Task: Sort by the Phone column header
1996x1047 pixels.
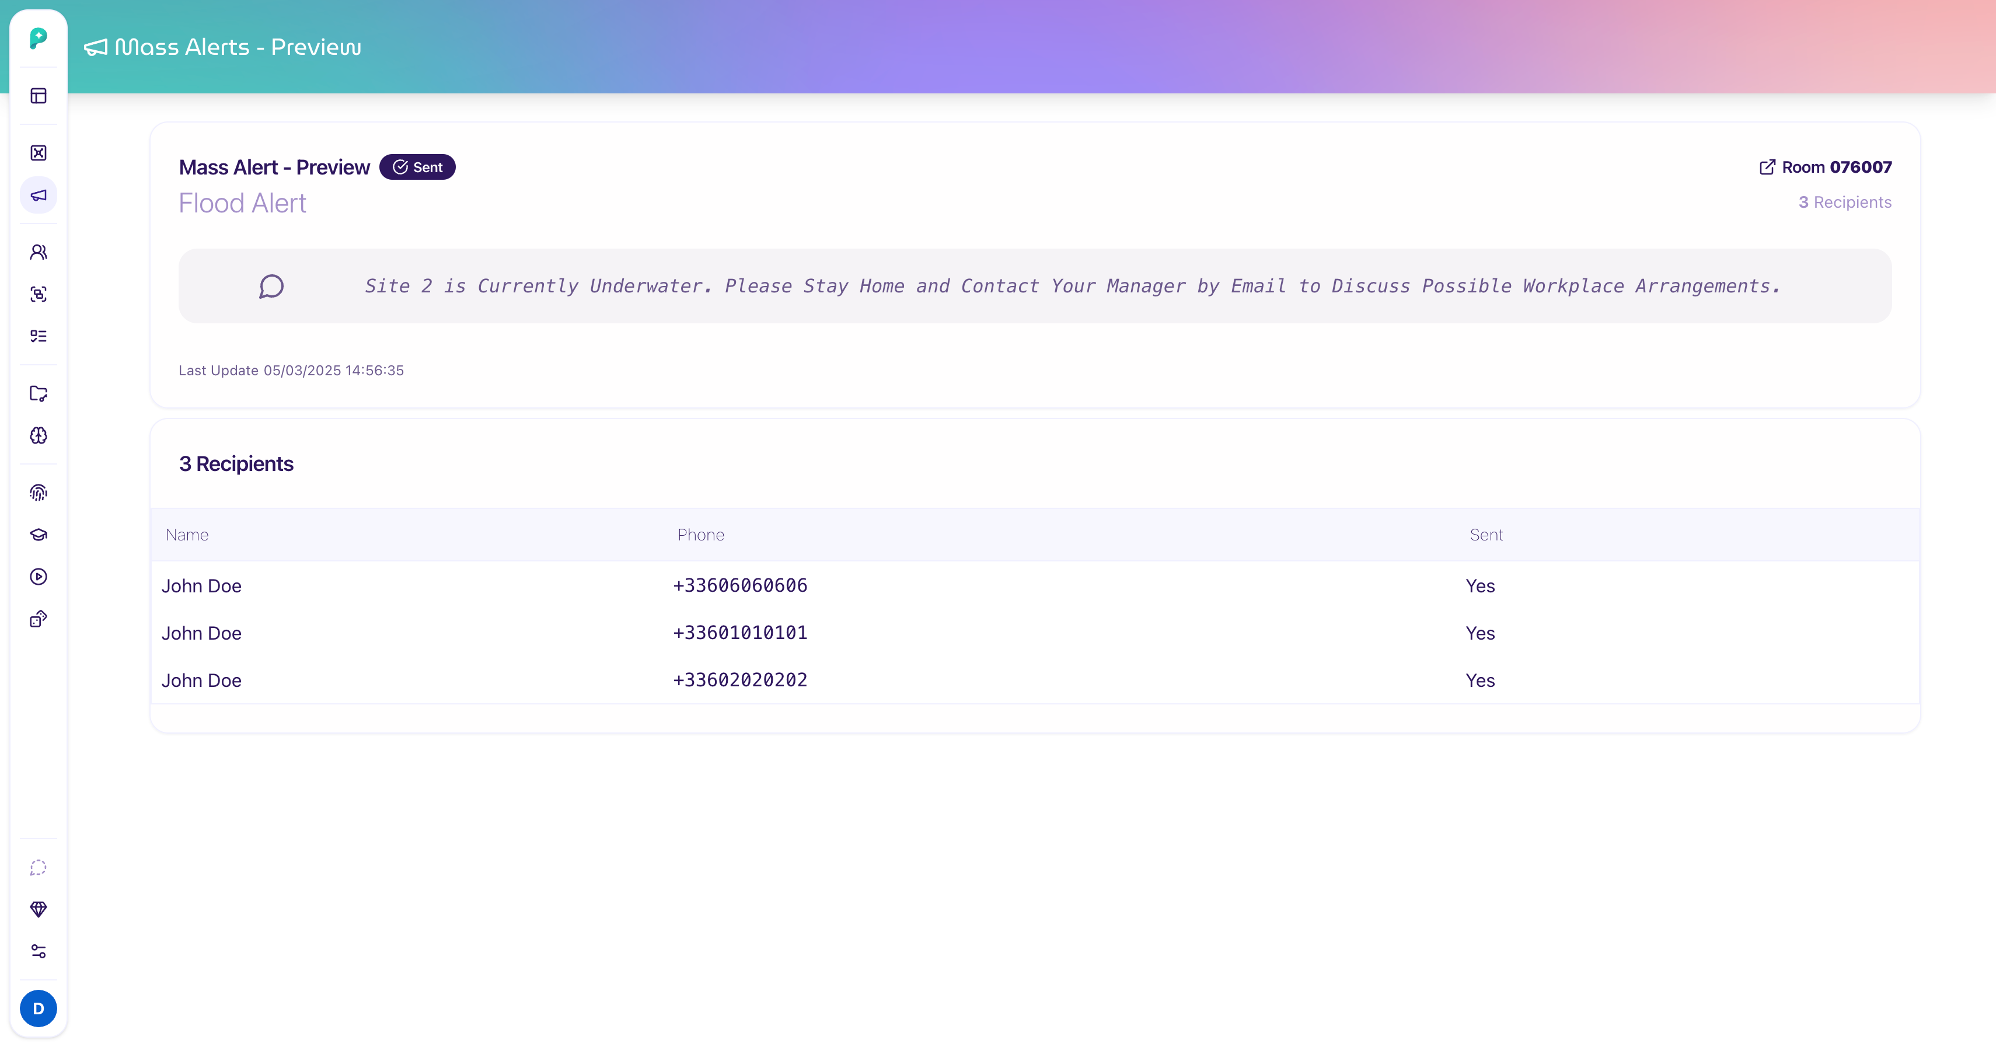Action: pyautogui.click(x=700, y=535)
